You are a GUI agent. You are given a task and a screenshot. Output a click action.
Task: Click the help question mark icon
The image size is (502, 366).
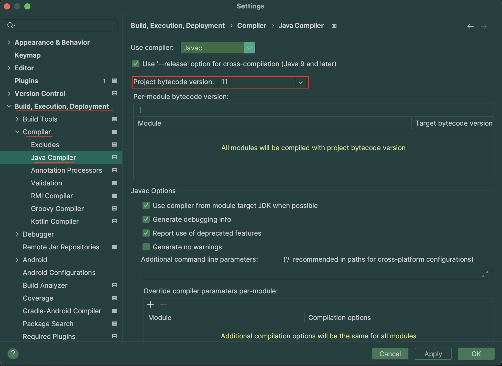[13, 354]
